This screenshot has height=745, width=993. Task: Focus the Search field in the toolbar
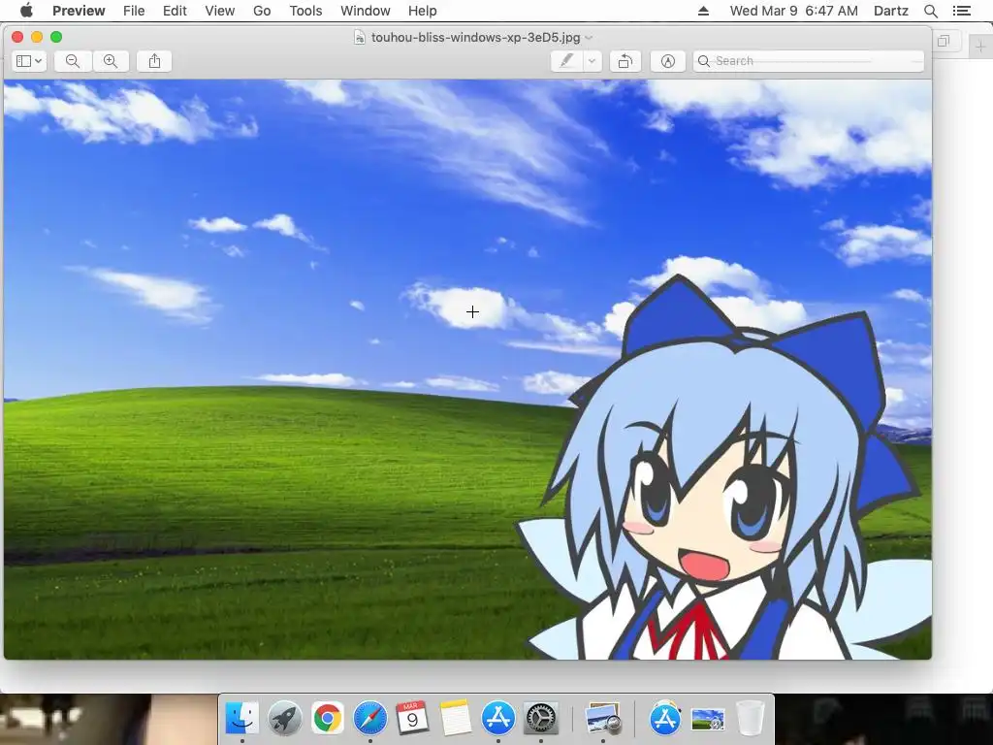pyautogui.click(x=808, y=61)
